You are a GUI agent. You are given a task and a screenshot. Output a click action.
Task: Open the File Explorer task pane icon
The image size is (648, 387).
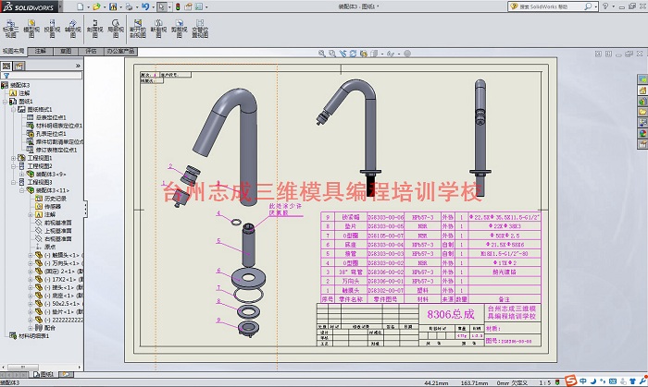642,112
